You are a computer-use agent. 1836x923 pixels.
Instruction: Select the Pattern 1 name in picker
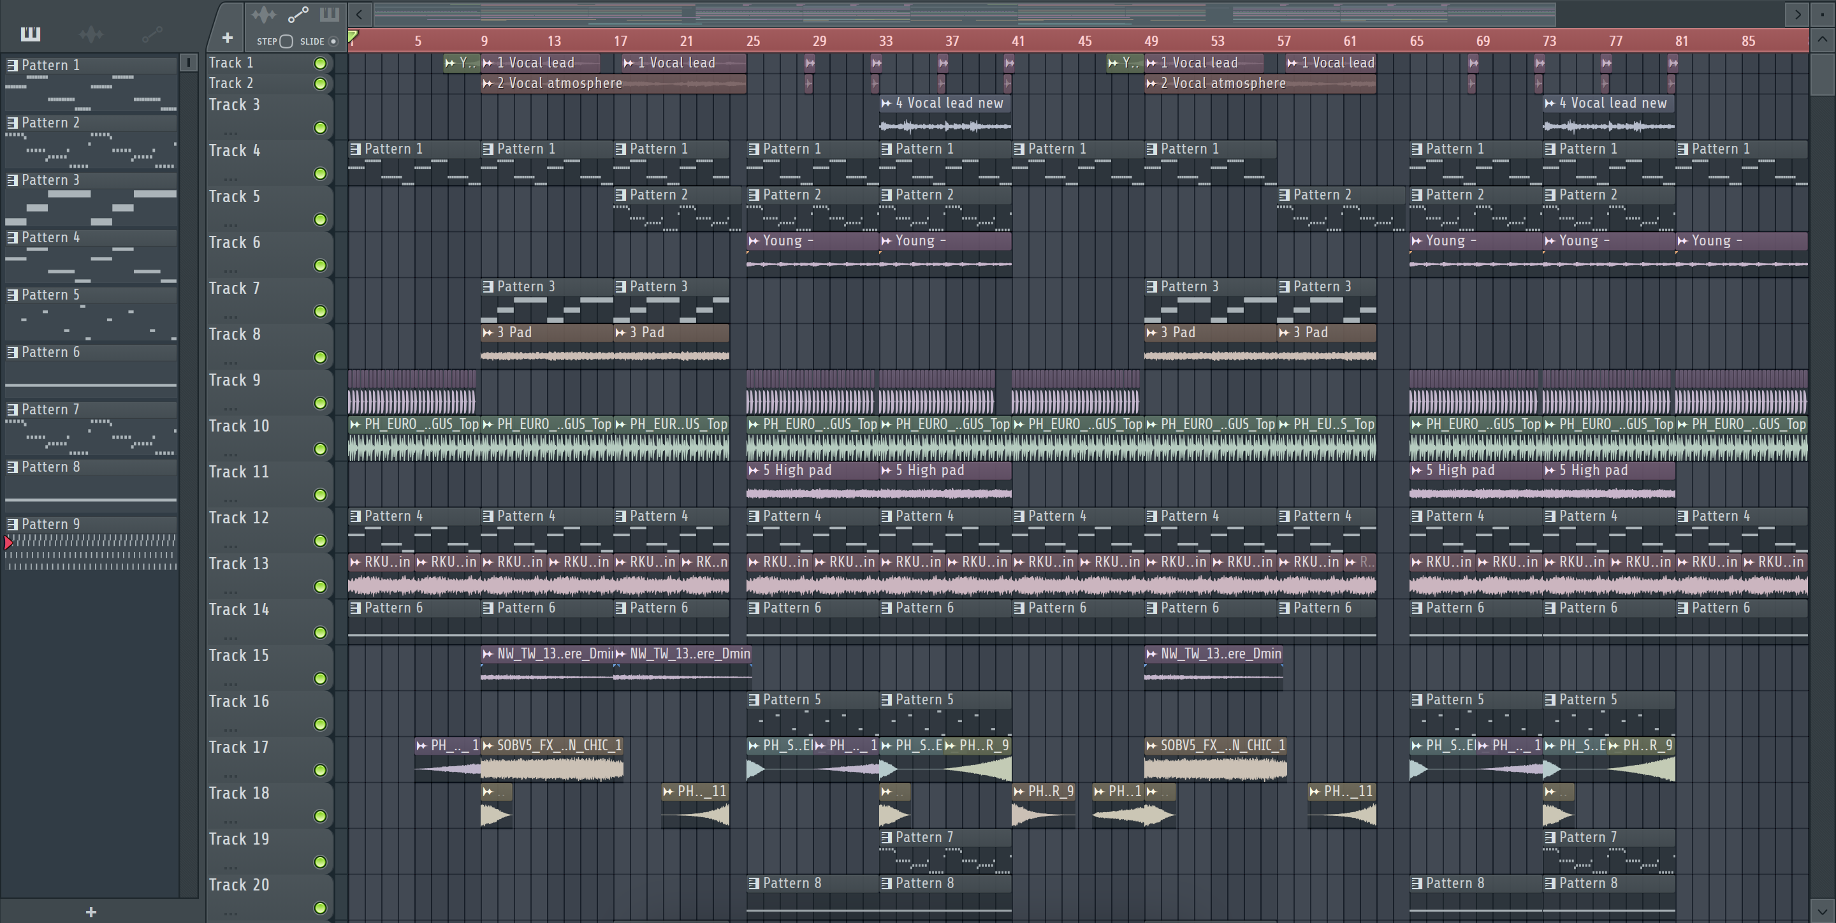click(50, 66)
